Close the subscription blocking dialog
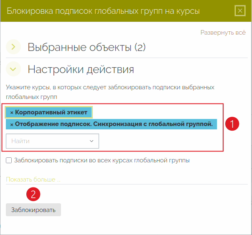Viewport: 252px width, 235px height. (x=239, y=11)
